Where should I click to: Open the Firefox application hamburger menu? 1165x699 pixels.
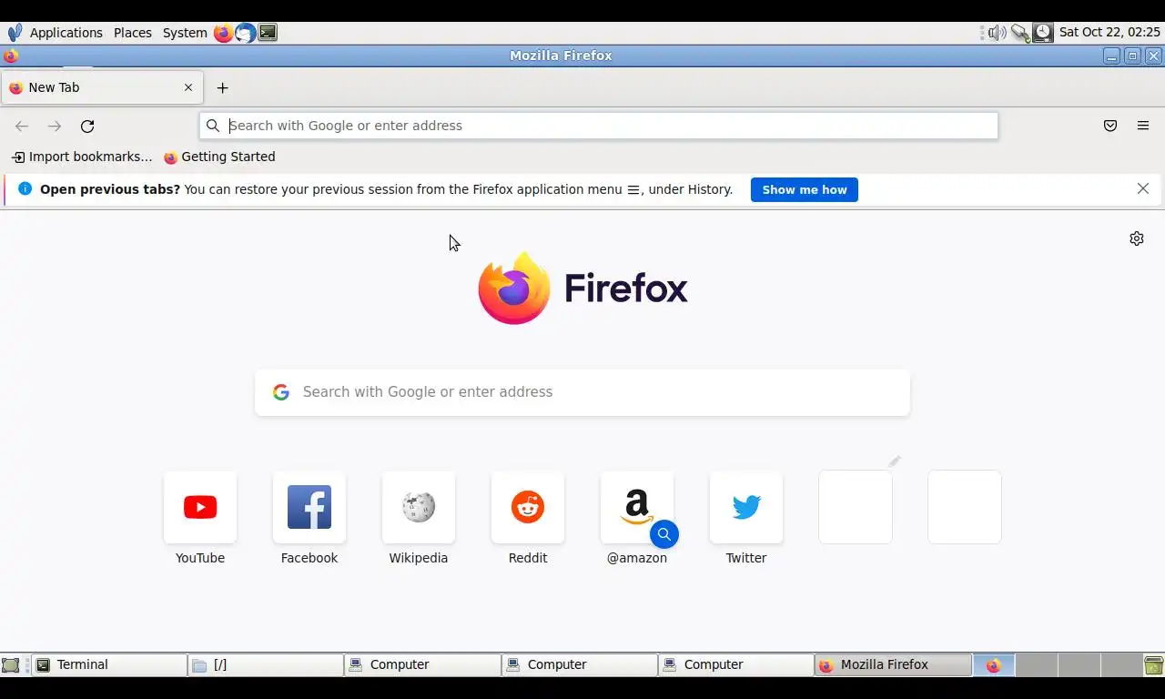click(x=1143, y=126)
